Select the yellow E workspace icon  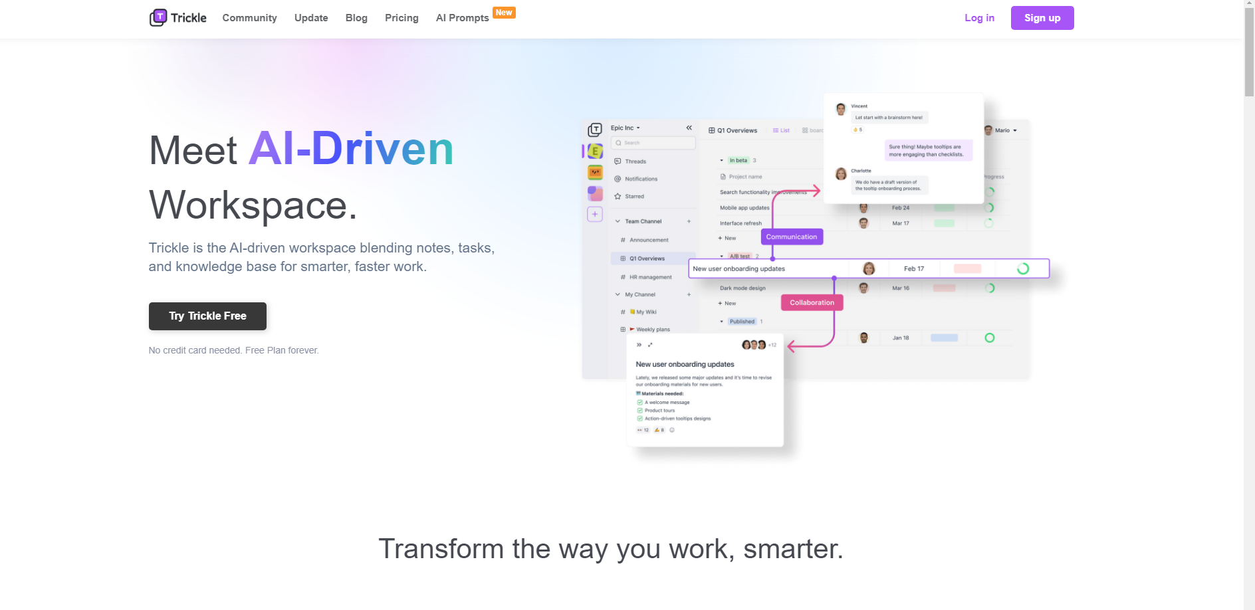coord(595,152)
